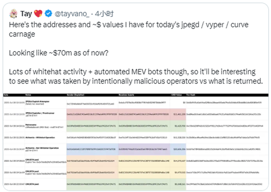This screenshot has width=271, height=192.
Task: Click the Date column header
Action: point(6,95)
